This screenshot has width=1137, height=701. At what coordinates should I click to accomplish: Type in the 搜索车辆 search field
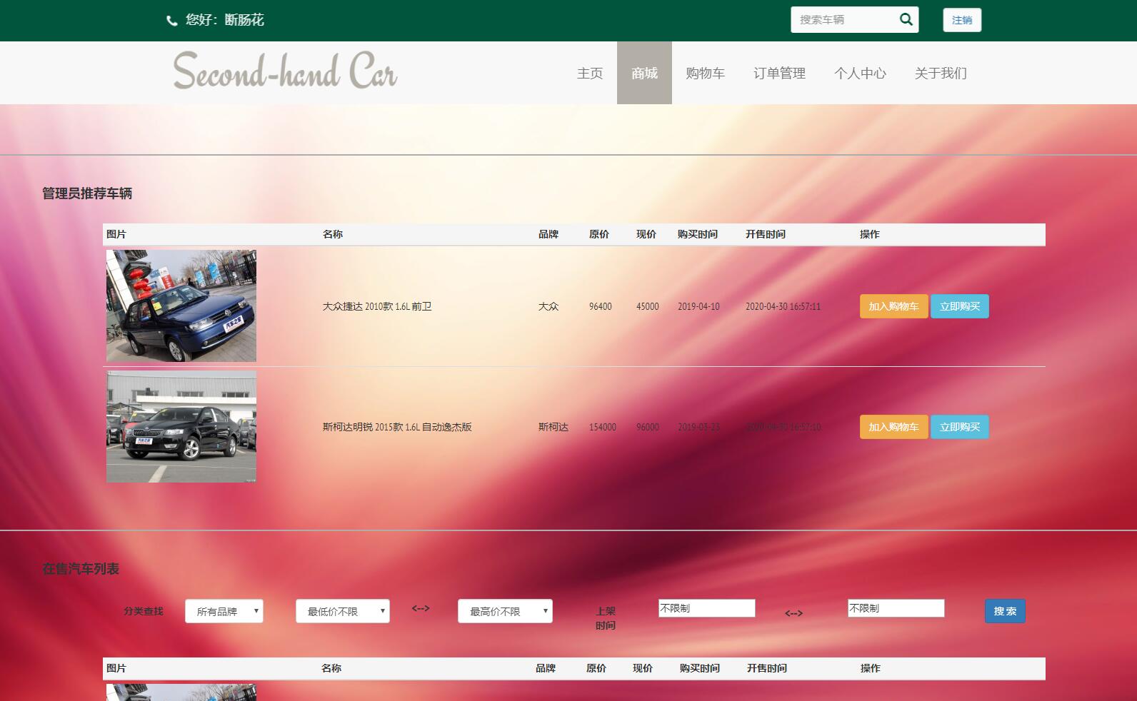click(x=843, y=20)
